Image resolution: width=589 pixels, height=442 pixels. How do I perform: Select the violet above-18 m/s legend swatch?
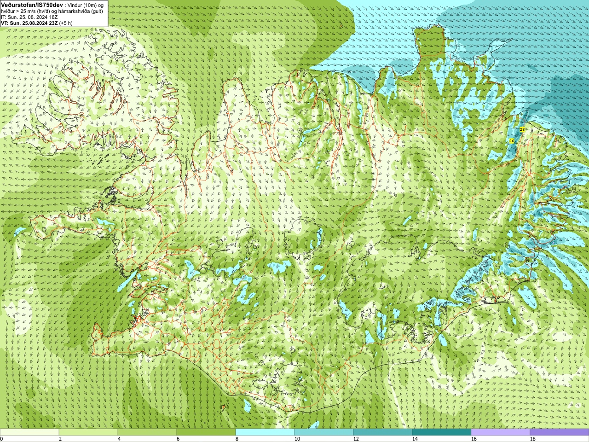pos(560,432)
